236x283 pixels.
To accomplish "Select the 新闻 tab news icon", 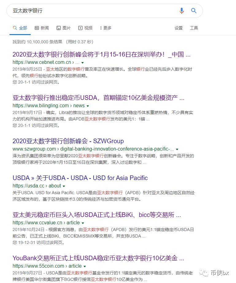I will click(37, 28).
